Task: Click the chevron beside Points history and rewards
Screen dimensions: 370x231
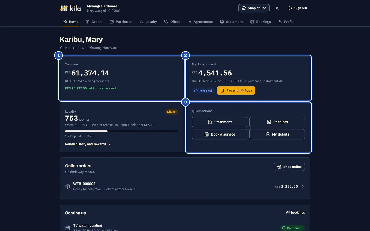Action: point(109,144)
